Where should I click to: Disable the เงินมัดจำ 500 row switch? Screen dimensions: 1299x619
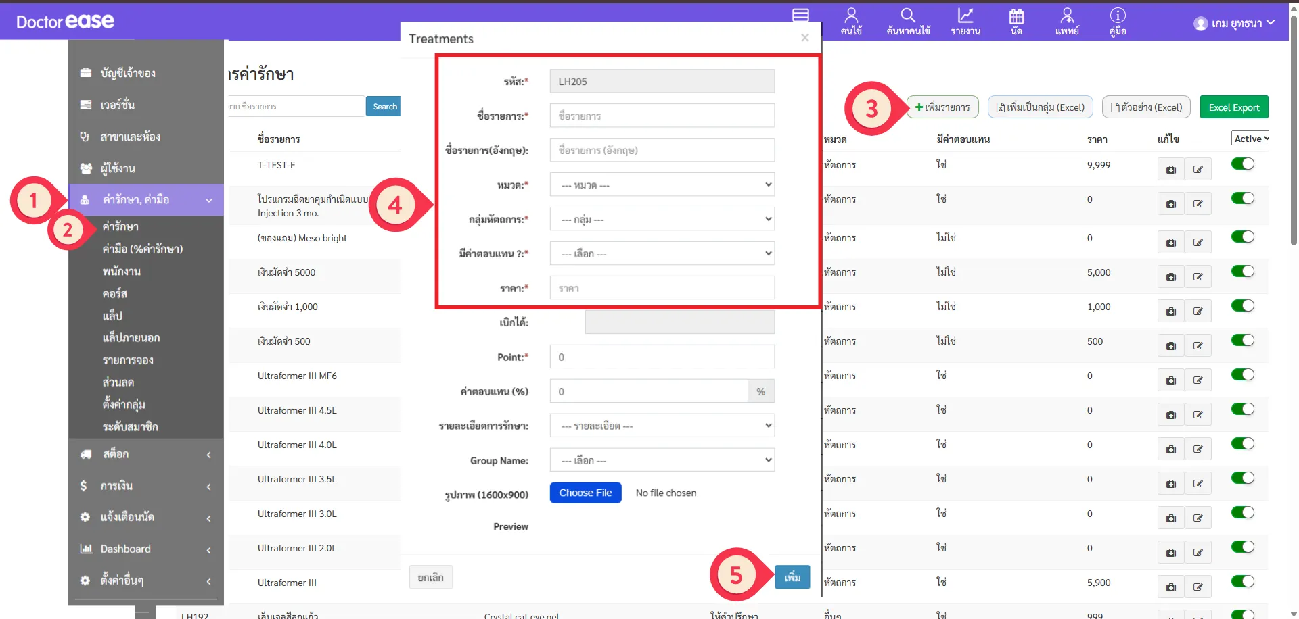point(1242,341)
